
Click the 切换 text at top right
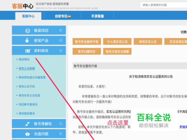point(184,32)
